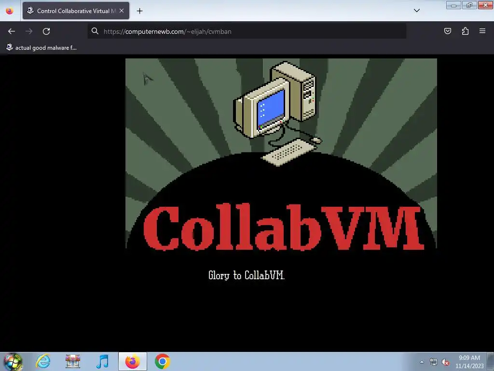The height and width of the screenshot is (371, 494).
Task: Open the Extensions puzzle icon
Action: 465,31
